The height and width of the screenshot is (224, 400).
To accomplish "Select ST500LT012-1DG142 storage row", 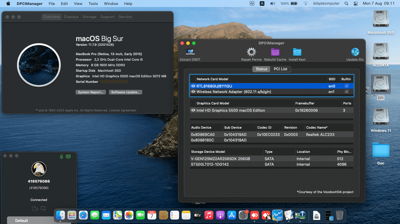I will click(272, 164).
